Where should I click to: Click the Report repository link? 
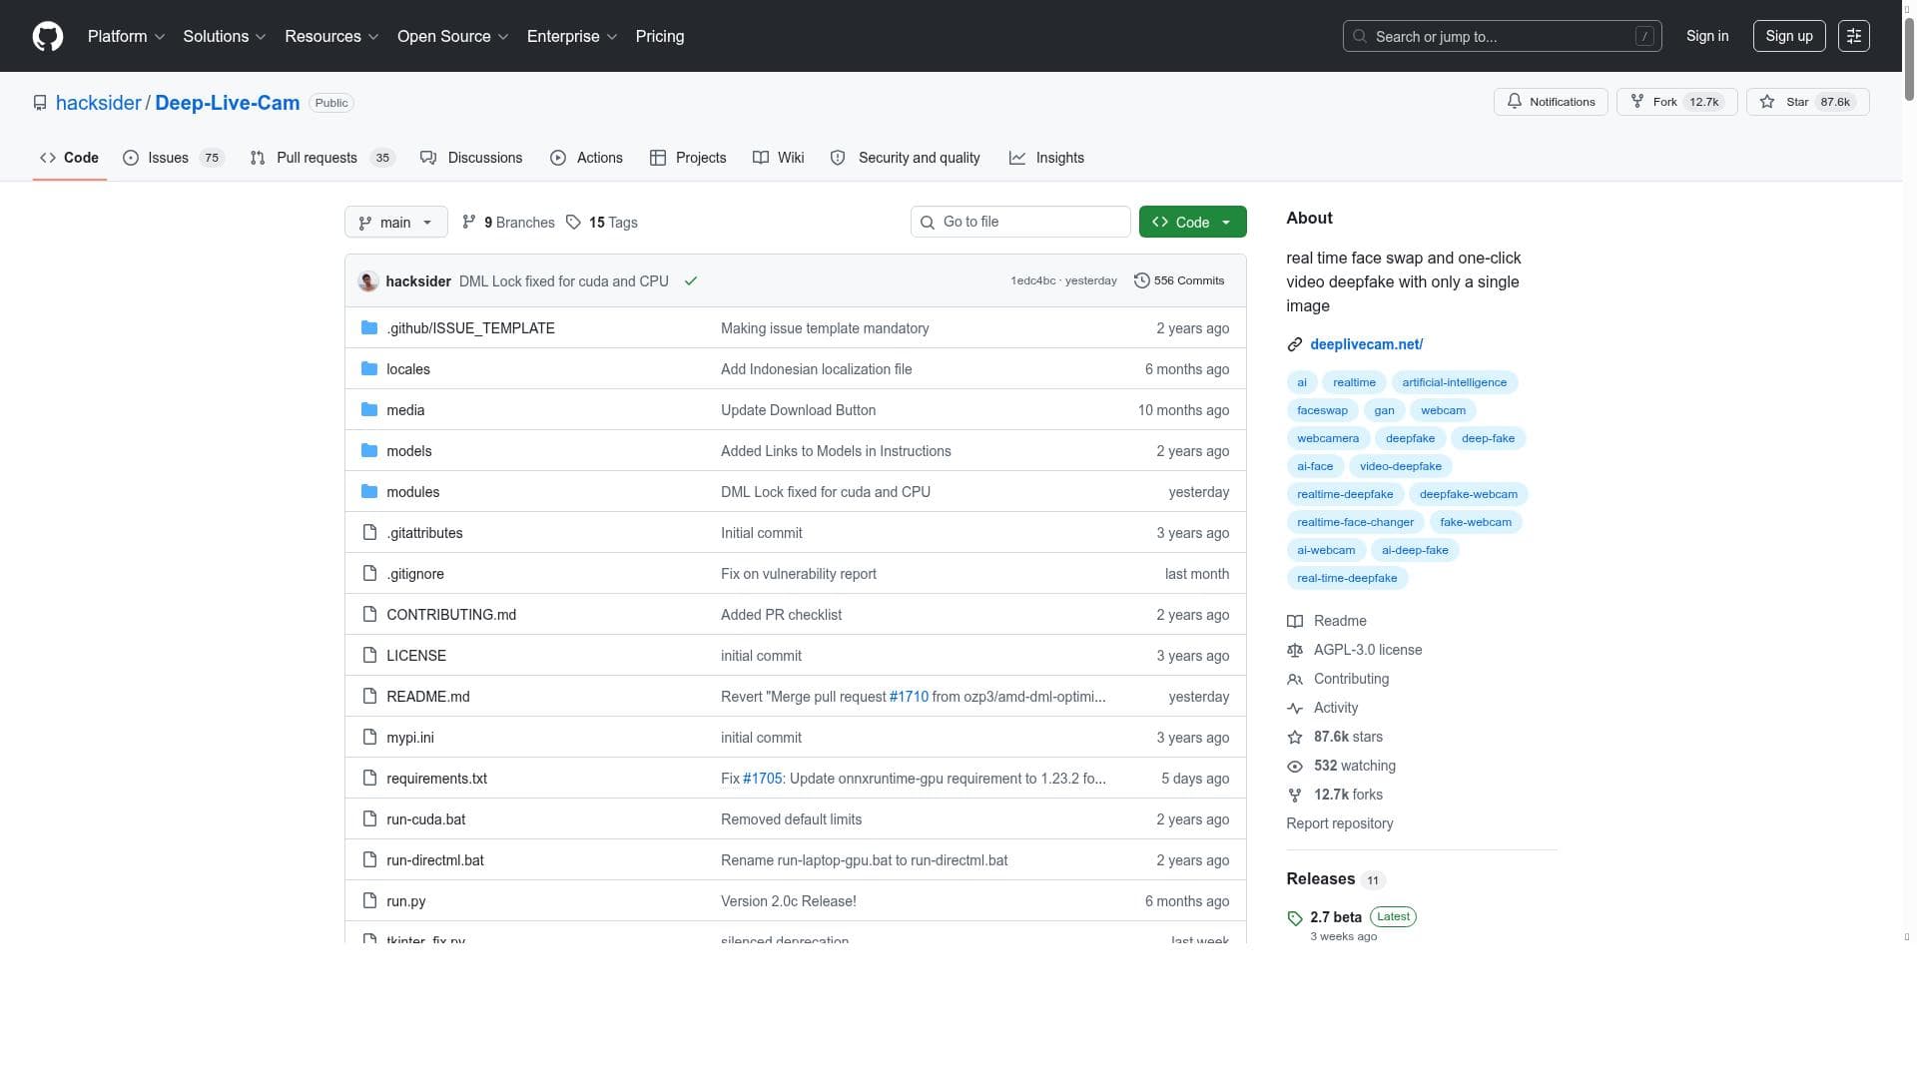click(1339, 823)
